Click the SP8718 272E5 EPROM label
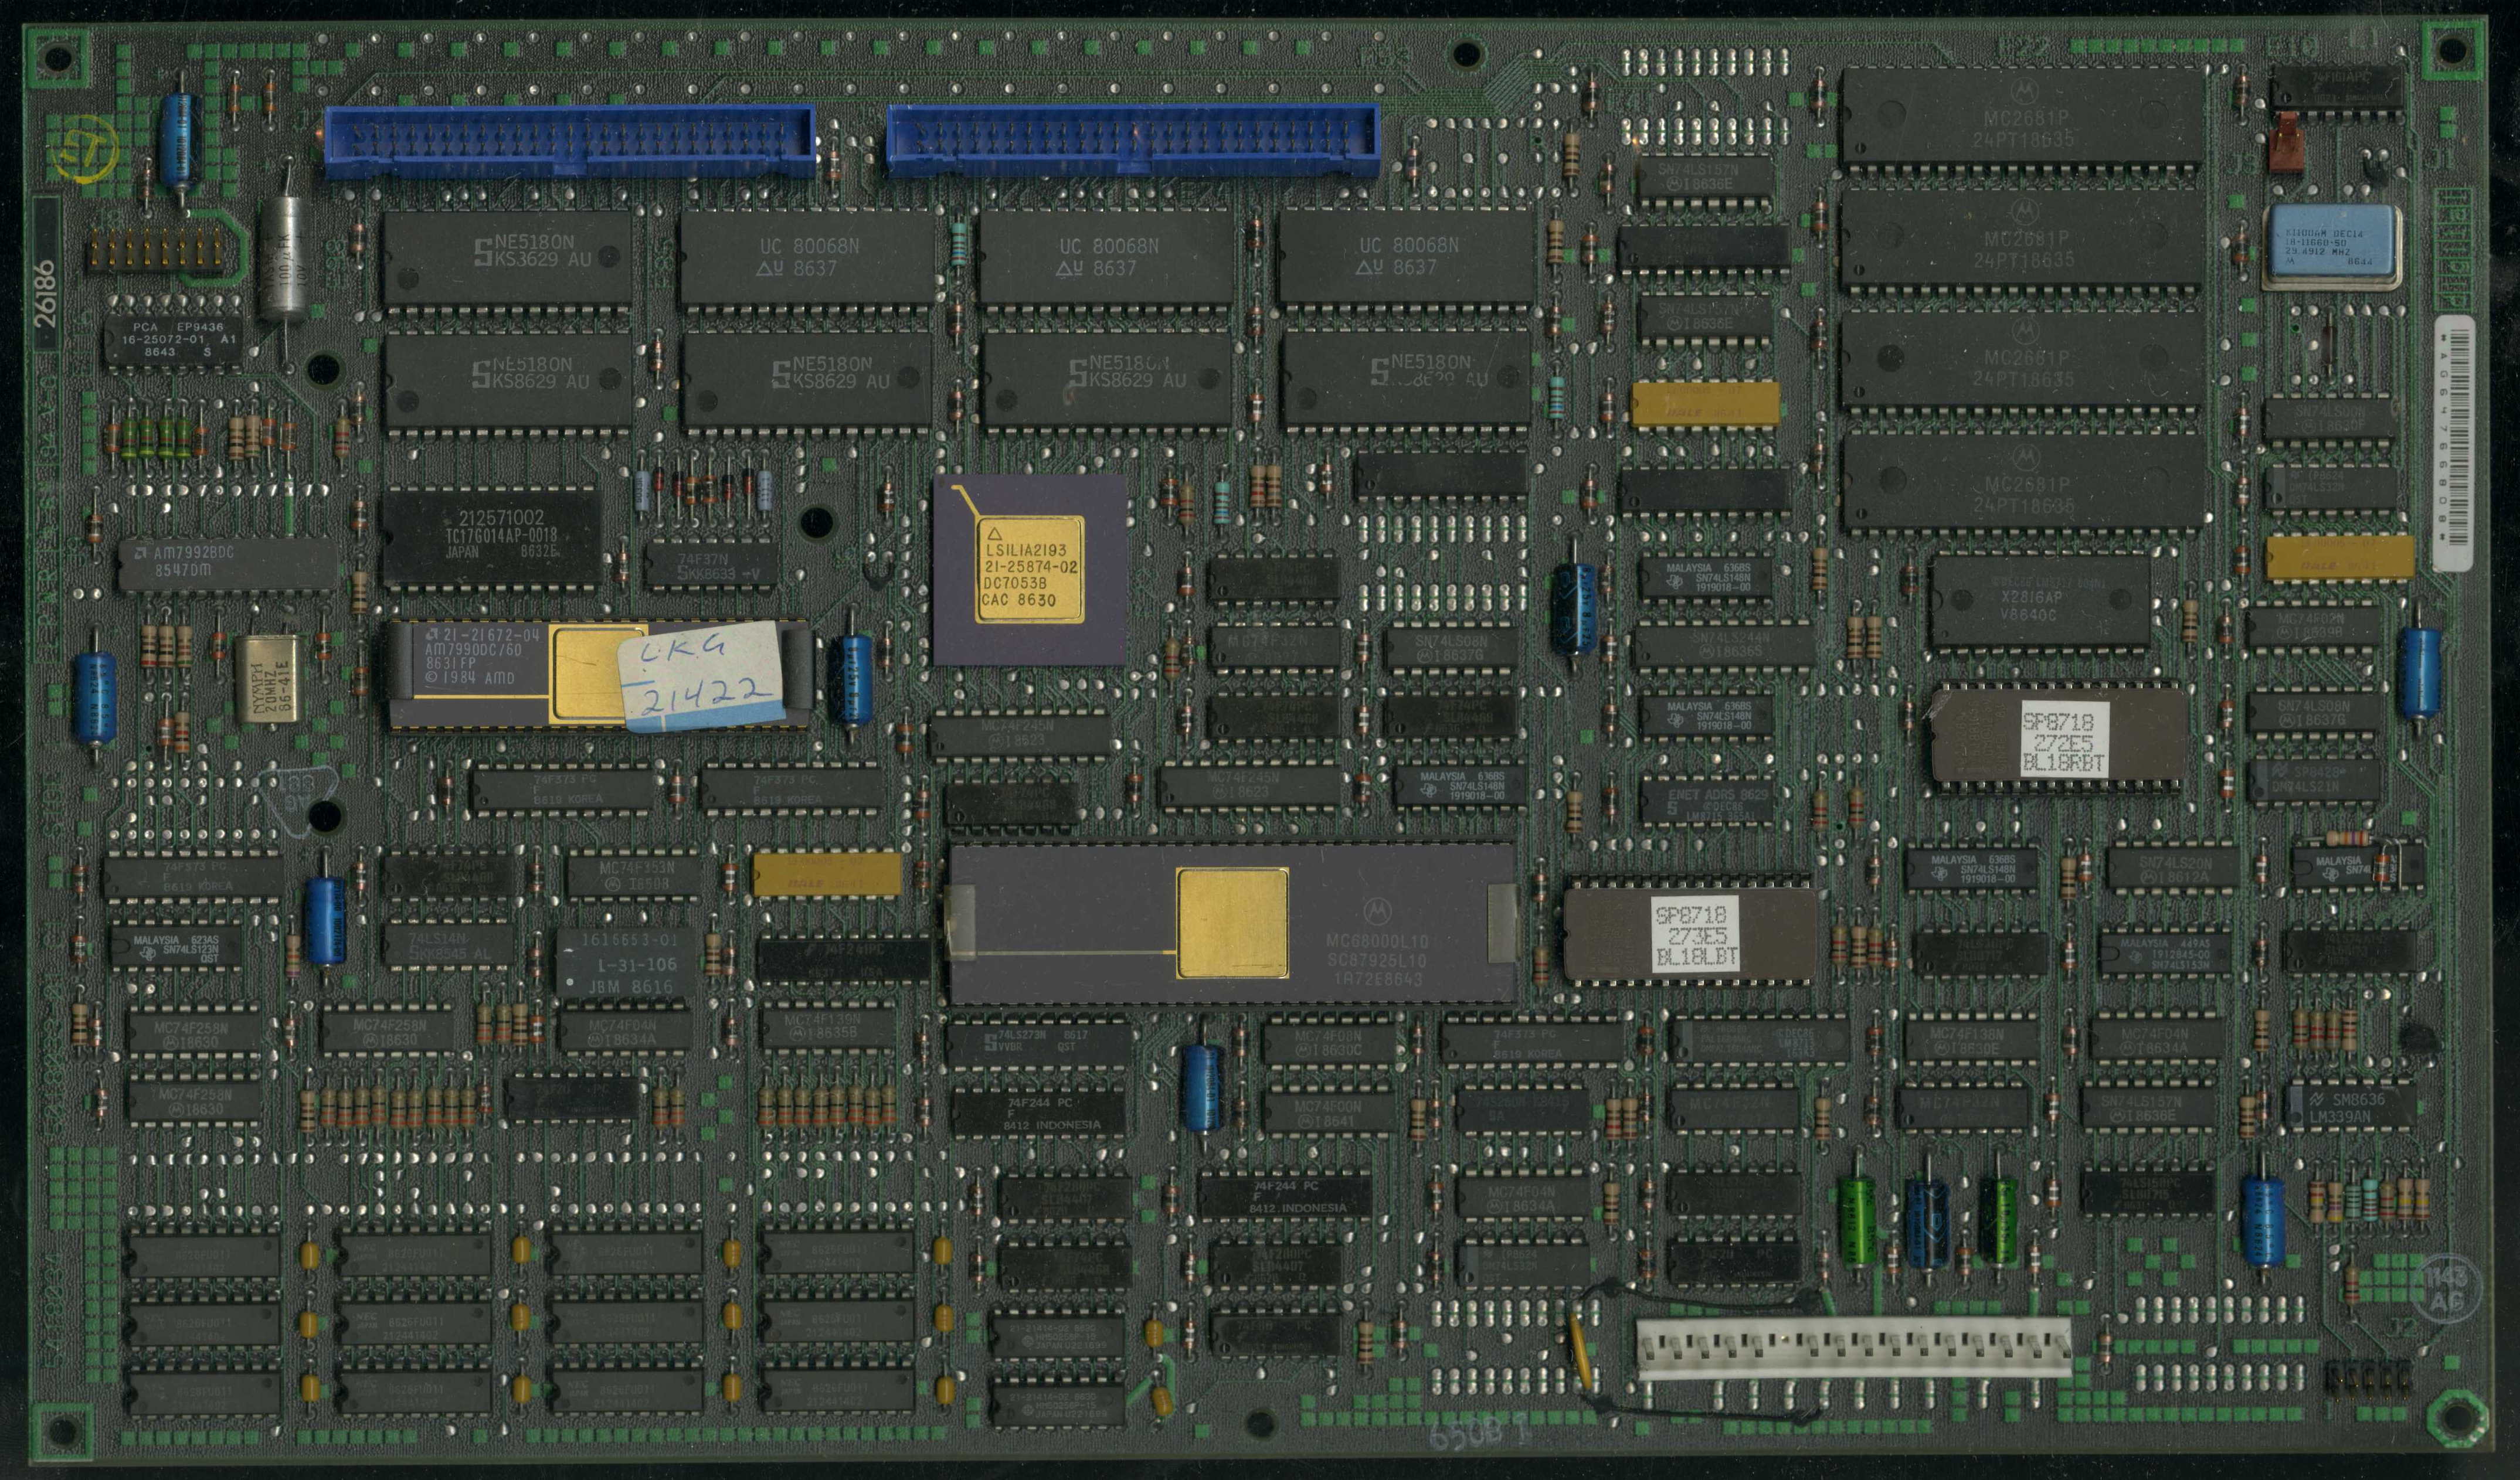Image resolution: width=2520 pixels, height=1480 pixels. pyautogui.click(x=2064, y=738)
